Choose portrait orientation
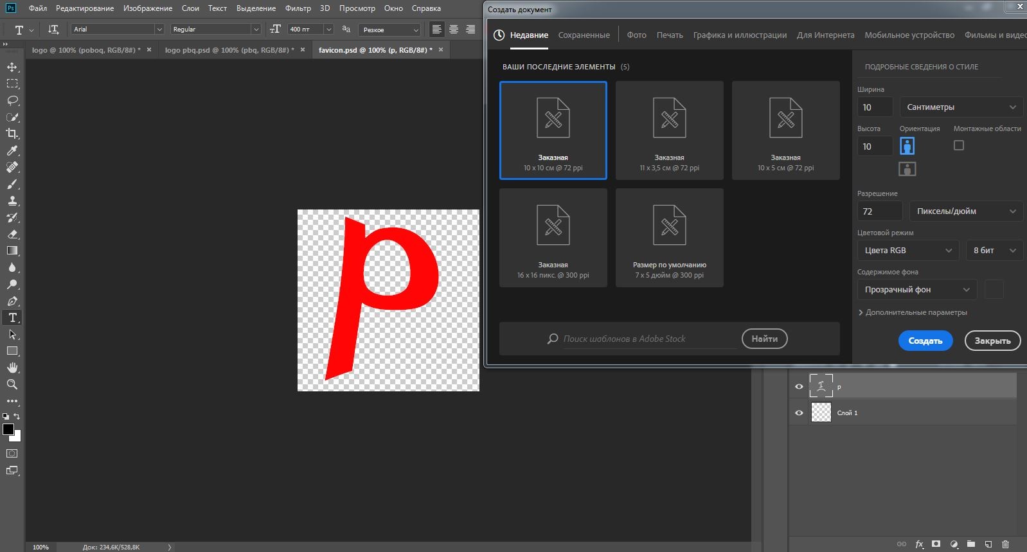Image resolution: width=1027 pixels, height=552 pixels. point(907,147)
